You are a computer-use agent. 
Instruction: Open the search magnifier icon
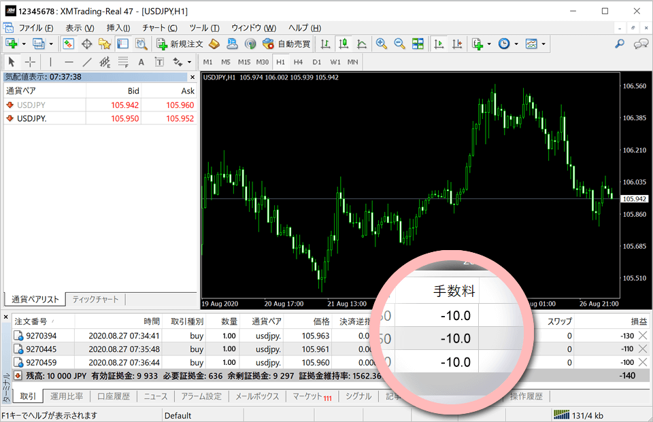(x=620, y=44)
